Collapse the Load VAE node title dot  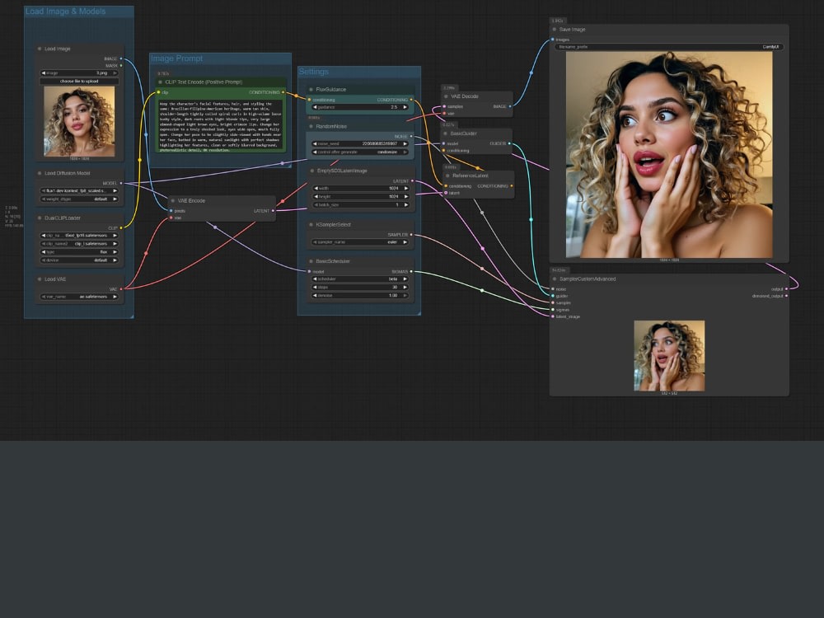tap(40, 279)
